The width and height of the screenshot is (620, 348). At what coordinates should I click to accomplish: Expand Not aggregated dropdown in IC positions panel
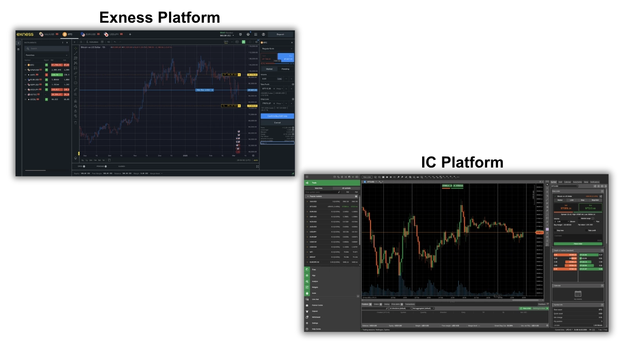point(423,308)
